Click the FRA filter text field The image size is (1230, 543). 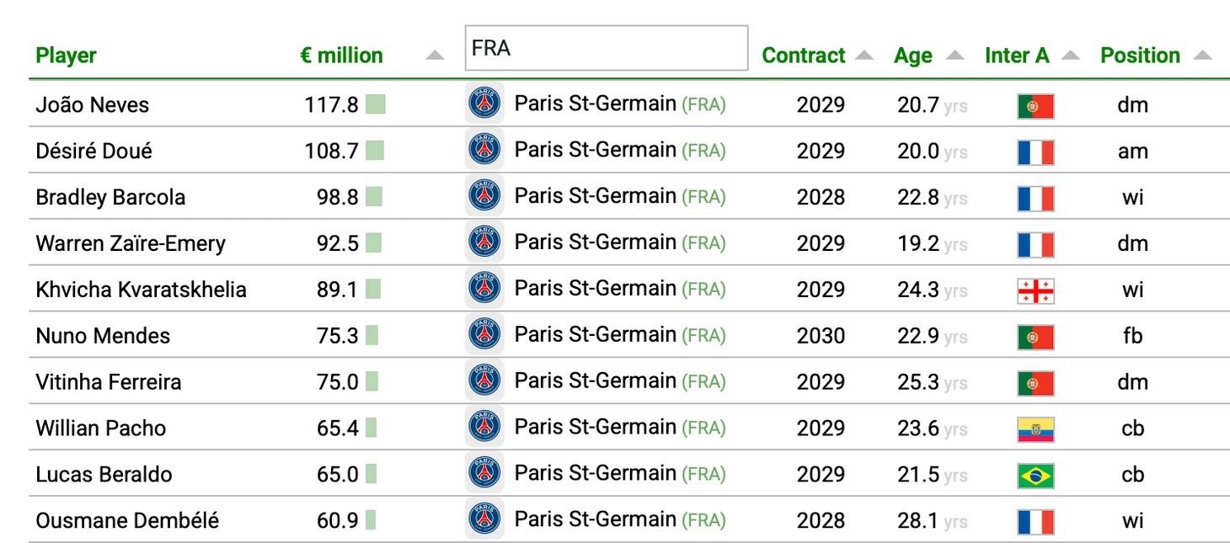point(606,48)
